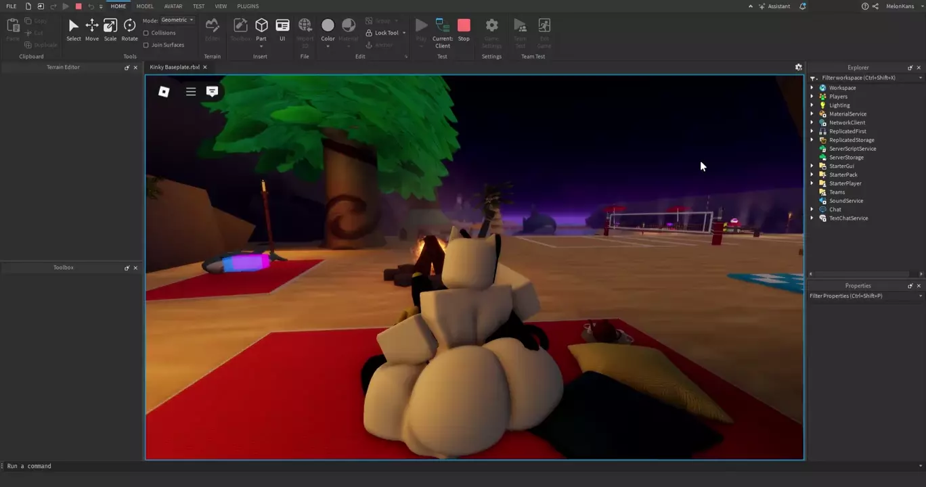Open the PLUGINS ribbon tab
Screen dimensions: 926x487
click(248, 6)
